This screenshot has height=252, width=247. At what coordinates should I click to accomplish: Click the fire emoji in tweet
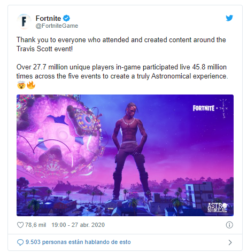click(x=31, y=85)
